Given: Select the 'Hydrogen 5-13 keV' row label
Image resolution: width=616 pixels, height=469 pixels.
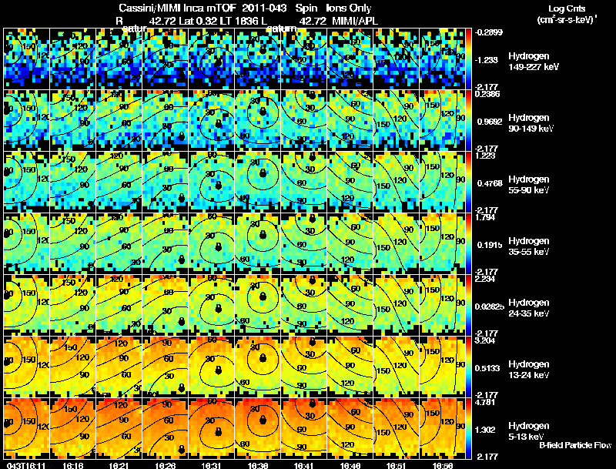Looking at the screenshot, I should click(529, 431).
